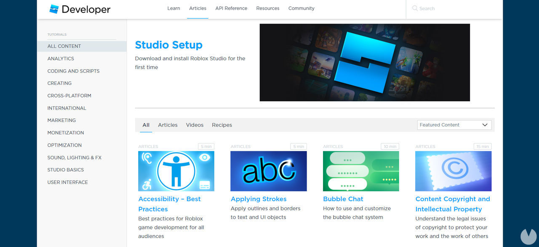Open the API Reference menu
The image size is (539, 247).
(x=231, y=8)
